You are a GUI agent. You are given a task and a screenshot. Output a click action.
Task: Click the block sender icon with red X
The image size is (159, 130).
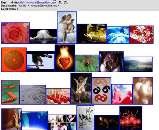66,3
